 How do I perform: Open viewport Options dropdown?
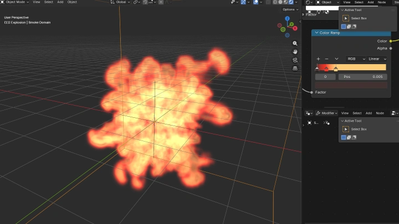[x=290, y=9]
